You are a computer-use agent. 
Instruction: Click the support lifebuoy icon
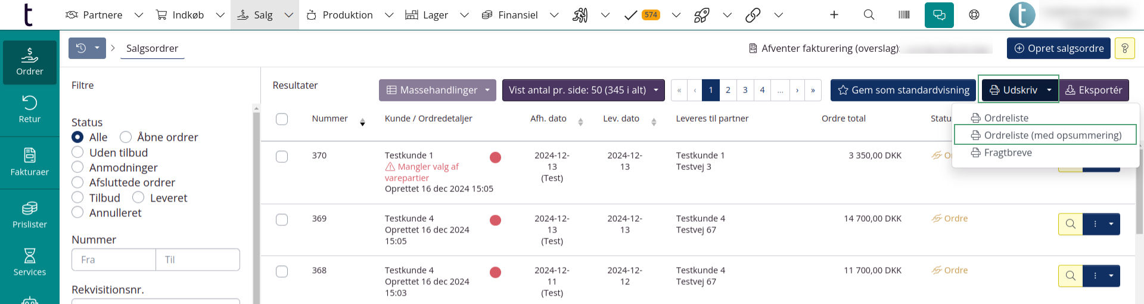(974, 15)
